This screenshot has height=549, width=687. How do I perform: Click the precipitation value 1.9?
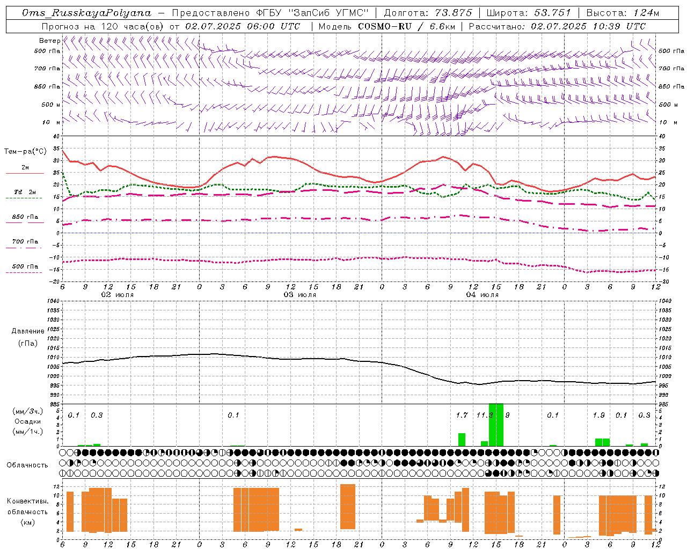pyautogui.click(x=598, y=415)
